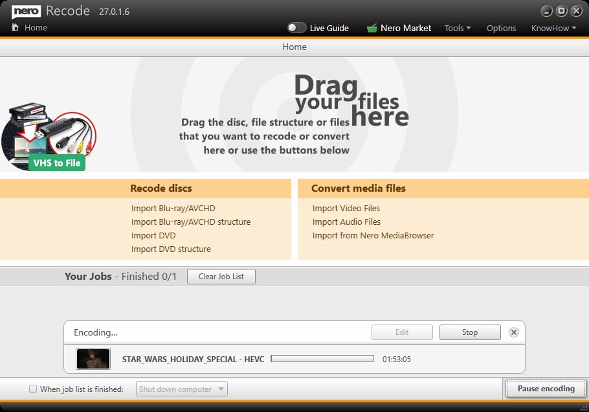
Task: Click Import from Nero MediaBrowser
Action: coord(373,235)
